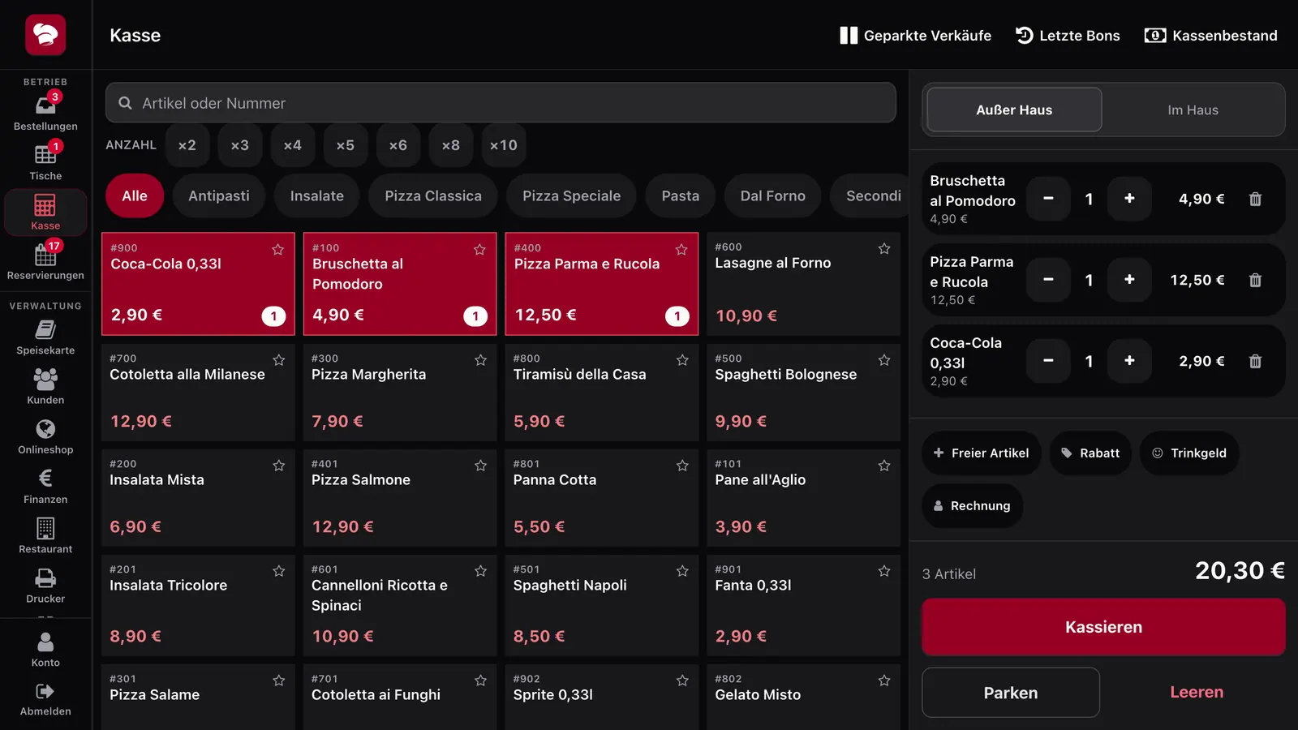Set quantity multiplier to x5
This screenshot has width=1298, height=730.
coord(346,145)
